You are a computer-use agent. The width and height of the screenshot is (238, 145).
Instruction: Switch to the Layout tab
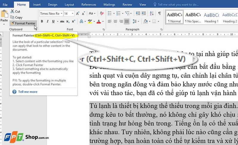click(x=69, y=4)
